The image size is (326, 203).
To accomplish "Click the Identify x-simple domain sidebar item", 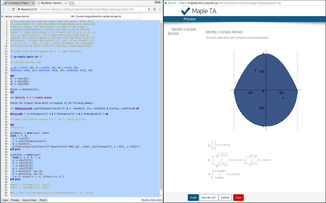I will click(182, 31).
